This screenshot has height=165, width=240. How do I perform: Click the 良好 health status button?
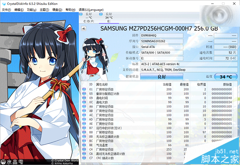pos(162,77)
